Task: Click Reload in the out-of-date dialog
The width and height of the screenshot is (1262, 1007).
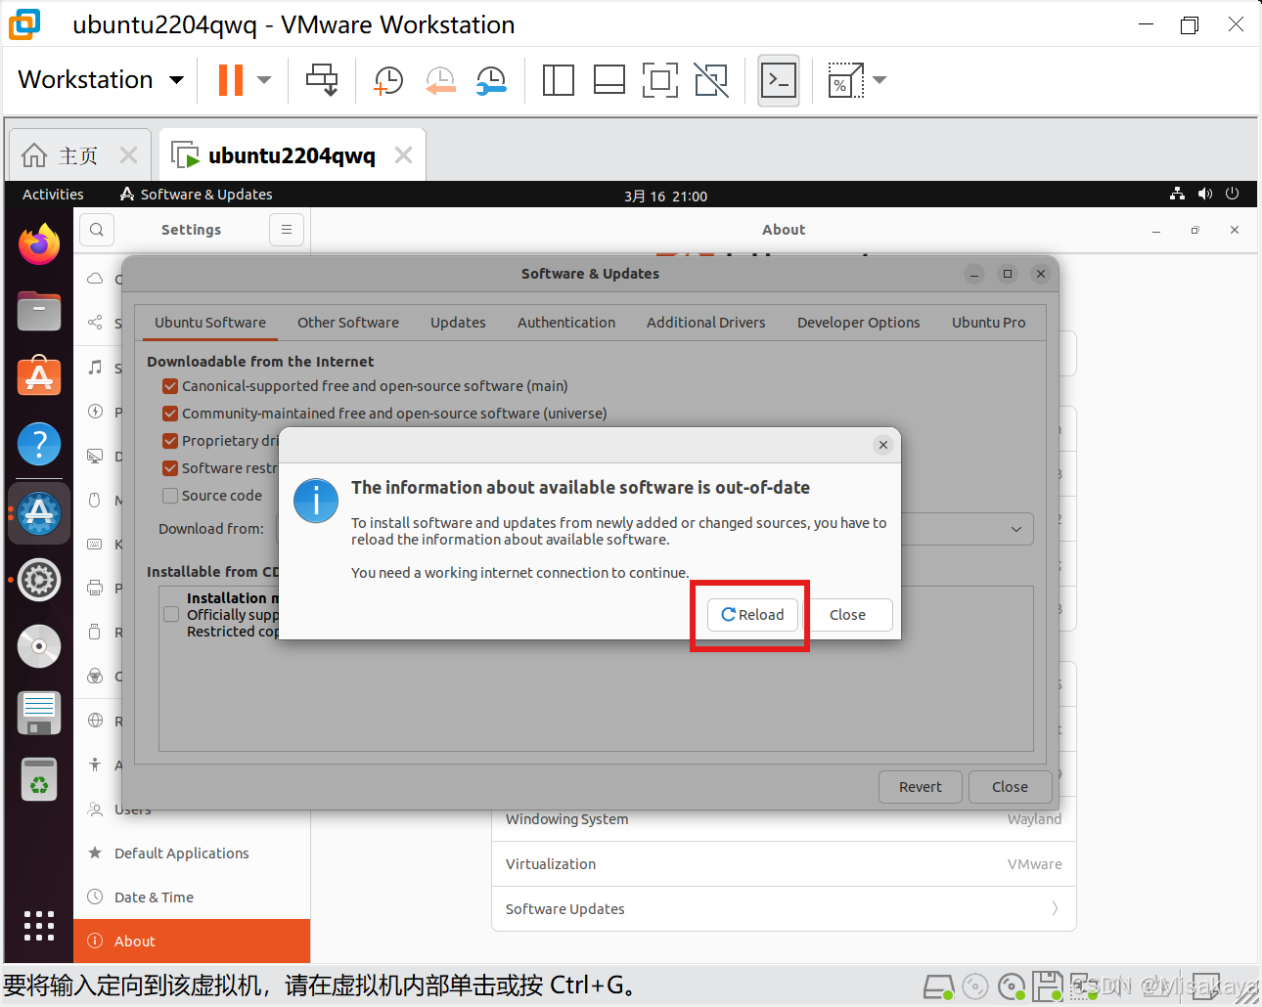Action: coord(752,615)
